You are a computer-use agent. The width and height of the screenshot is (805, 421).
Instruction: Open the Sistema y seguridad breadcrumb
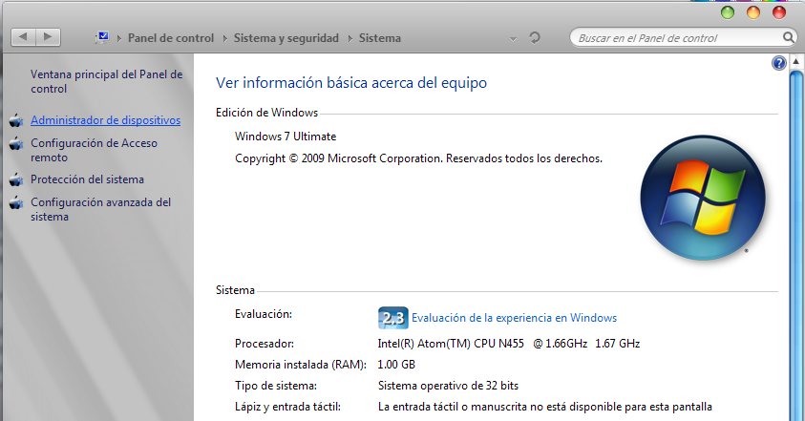tap(286, 38)
